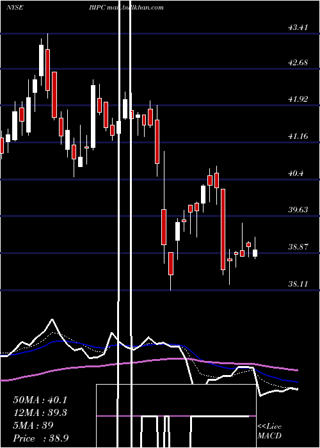Viewport: 320px width, 448px height.
Task: Click the <<Live MACD label
Action: 269,431
